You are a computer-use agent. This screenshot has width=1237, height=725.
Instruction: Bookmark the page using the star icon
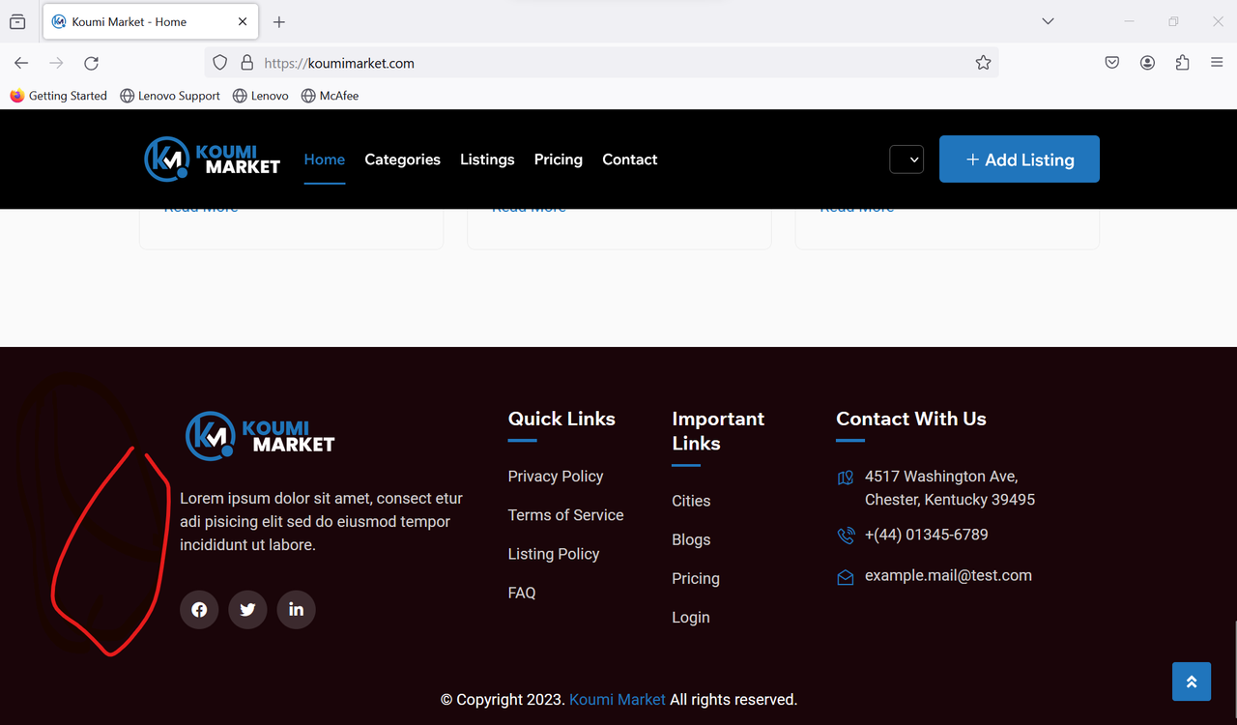[983, 62]
